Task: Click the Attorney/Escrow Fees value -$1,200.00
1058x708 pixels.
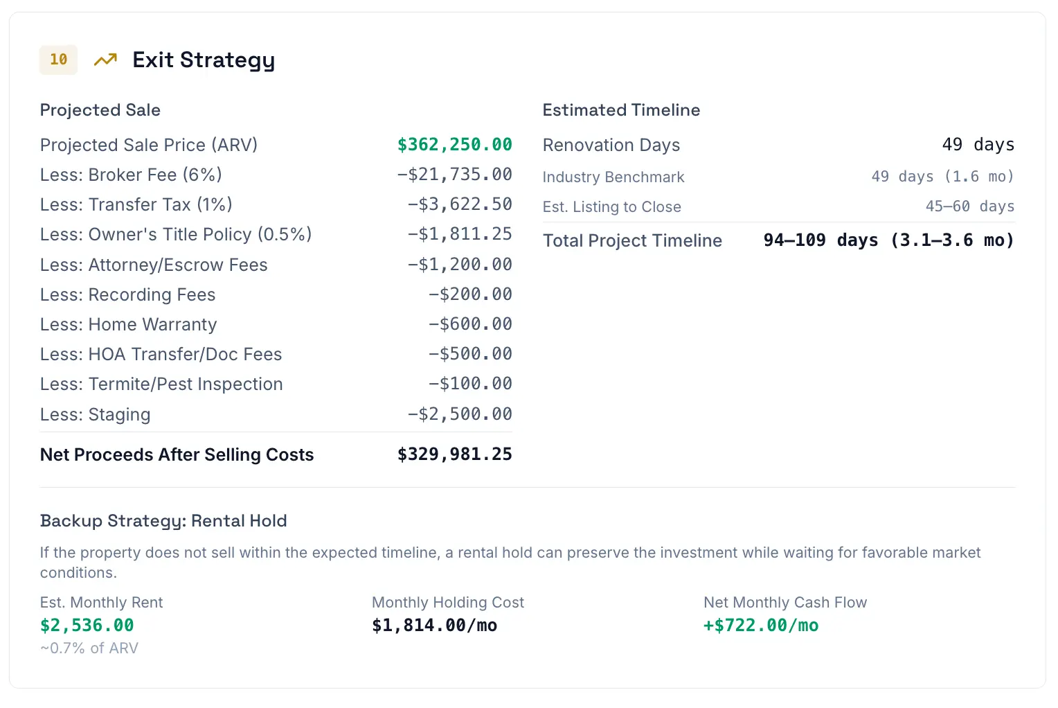Action: pyautogui.click(x=460, y=265)
